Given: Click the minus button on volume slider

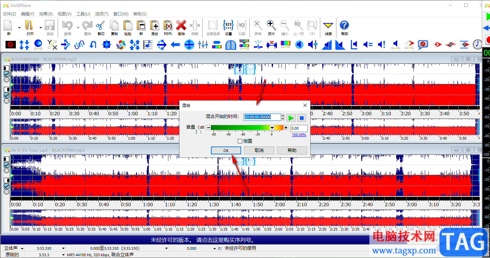Looking at the screenshot, I should click(x=208, y=128).
